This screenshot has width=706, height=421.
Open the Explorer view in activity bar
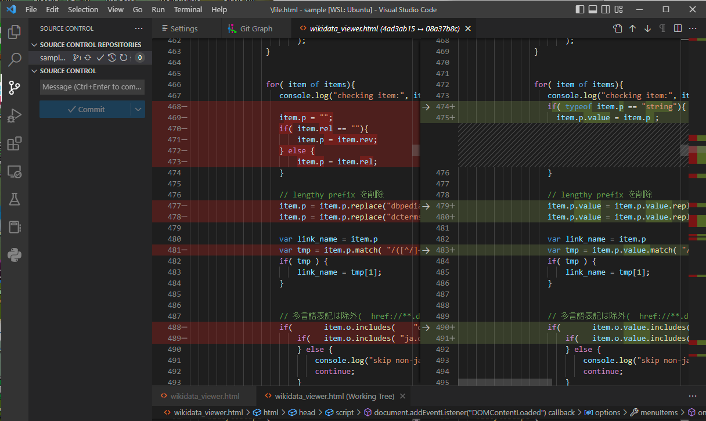coord(15,32)
